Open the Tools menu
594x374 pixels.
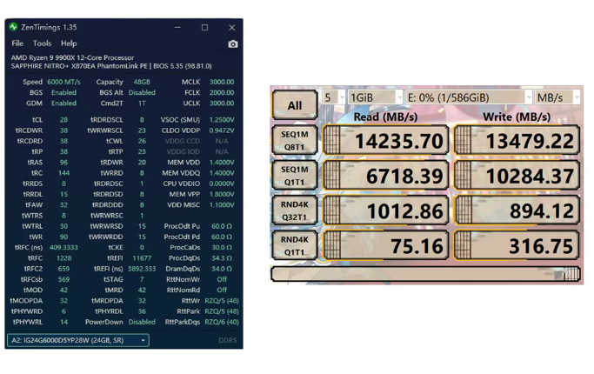(x=42, y=43)
